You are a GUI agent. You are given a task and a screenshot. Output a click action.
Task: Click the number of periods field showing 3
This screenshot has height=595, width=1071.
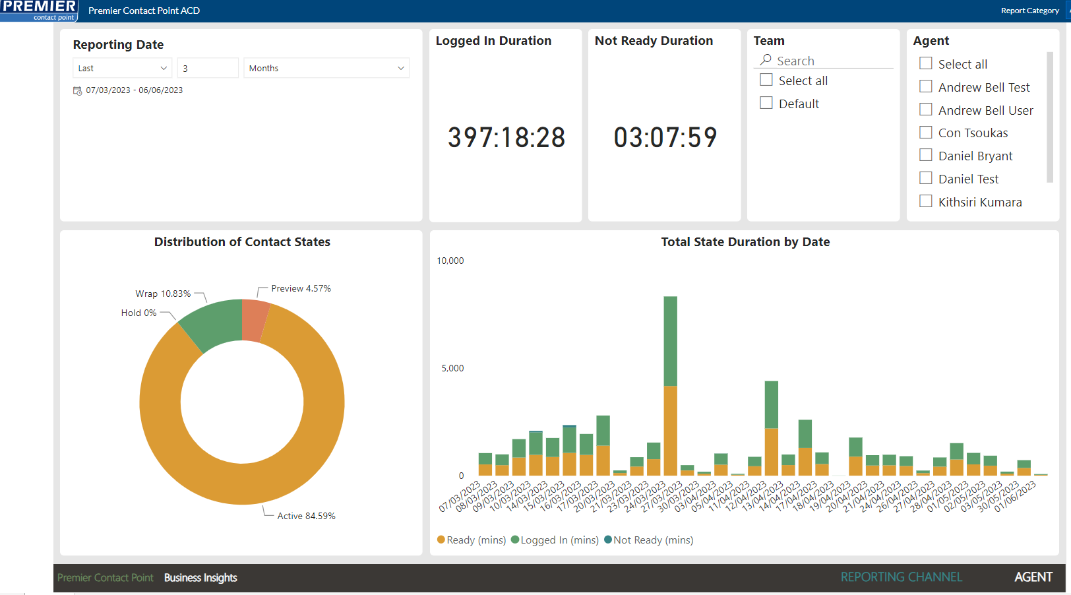[208, 68]
